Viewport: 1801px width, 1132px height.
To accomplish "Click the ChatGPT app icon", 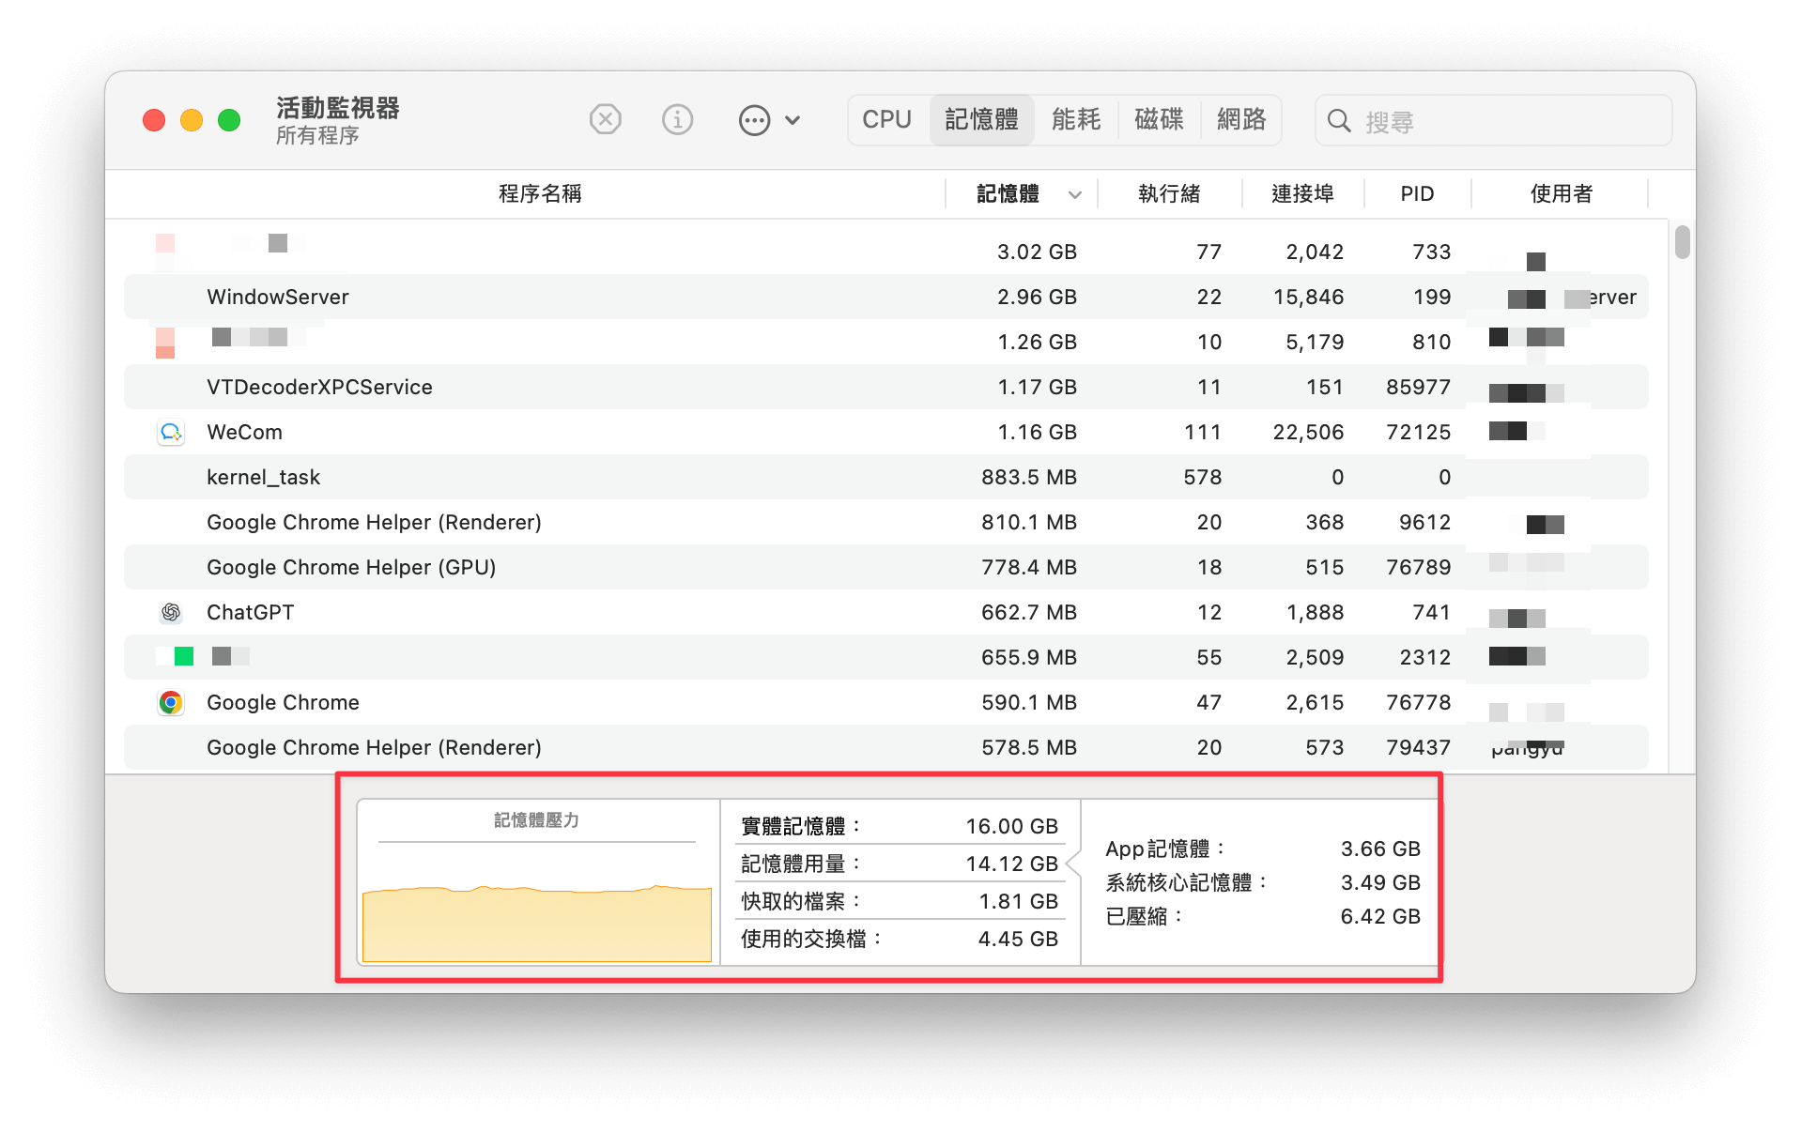I will click(170, 612).
